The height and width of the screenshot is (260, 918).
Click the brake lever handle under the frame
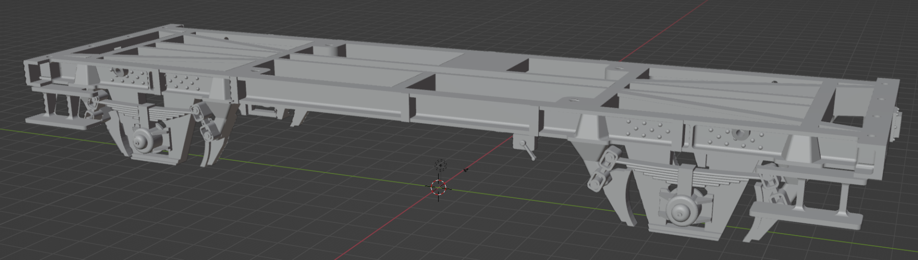click(529, 151)
